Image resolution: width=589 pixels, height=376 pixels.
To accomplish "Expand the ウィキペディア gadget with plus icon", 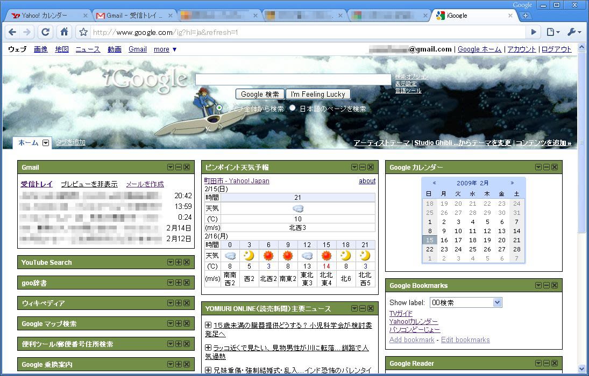I will pos(179,303).
